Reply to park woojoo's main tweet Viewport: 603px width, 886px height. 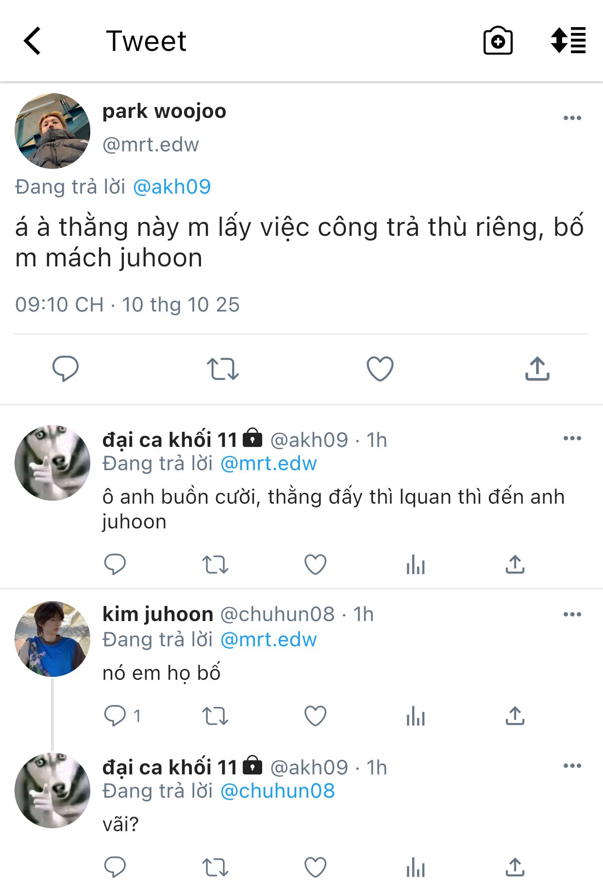(x=65, y=369)
